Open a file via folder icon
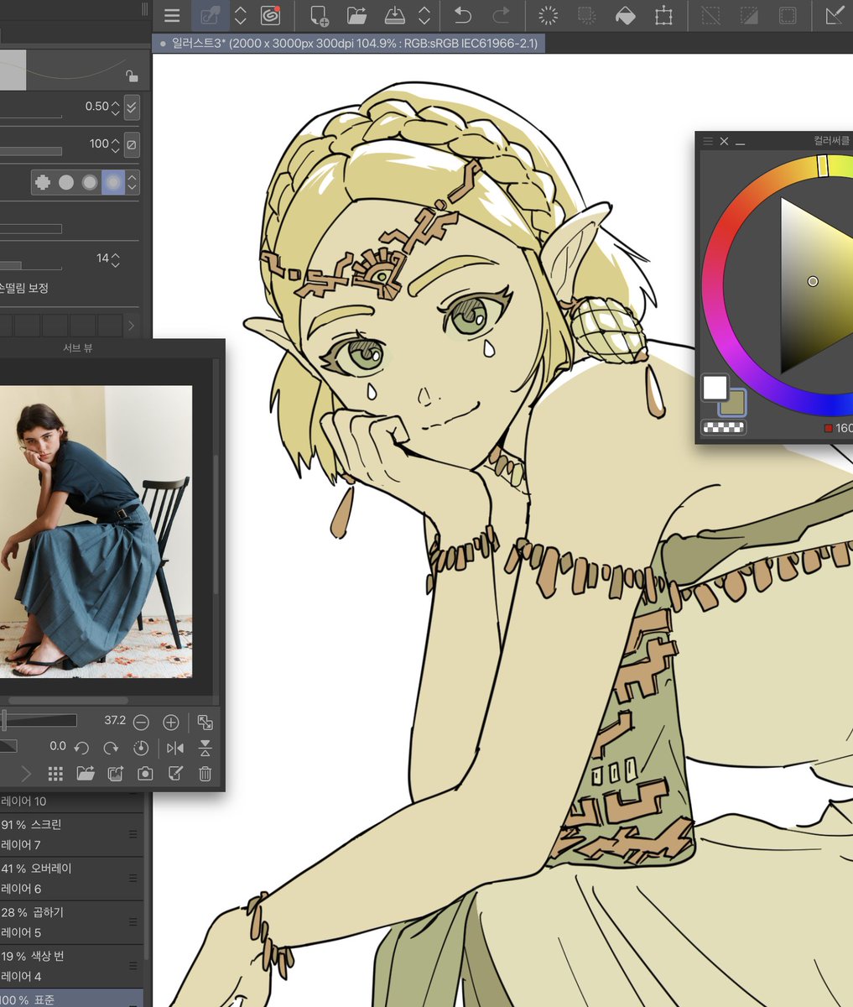This screenshot has width=853, height=1007. click(x=357, y=15)
